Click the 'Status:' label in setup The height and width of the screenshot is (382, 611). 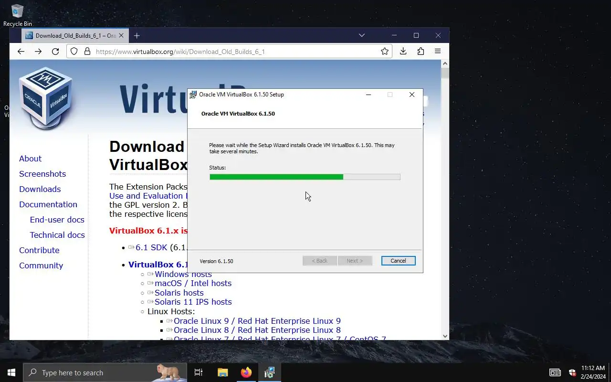217,168
